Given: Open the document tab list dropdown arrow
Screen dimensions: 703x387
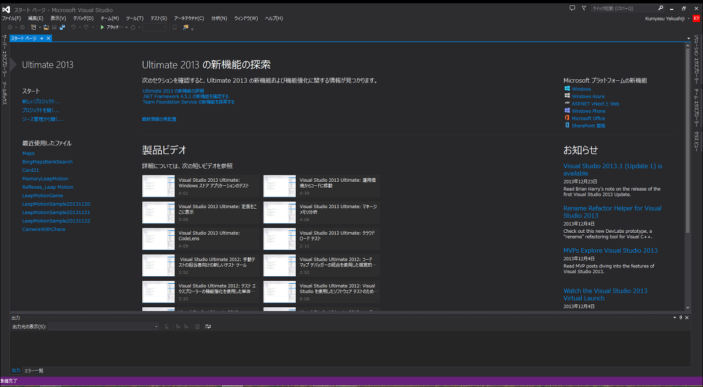Looking at the screenshot, I should pyautogui.click(x=689, y=39).
